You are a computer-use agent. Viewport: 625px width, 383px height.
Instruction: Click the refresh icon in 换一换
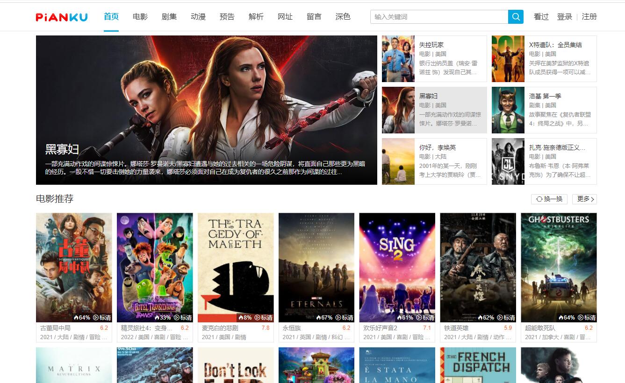pos(539,199)
